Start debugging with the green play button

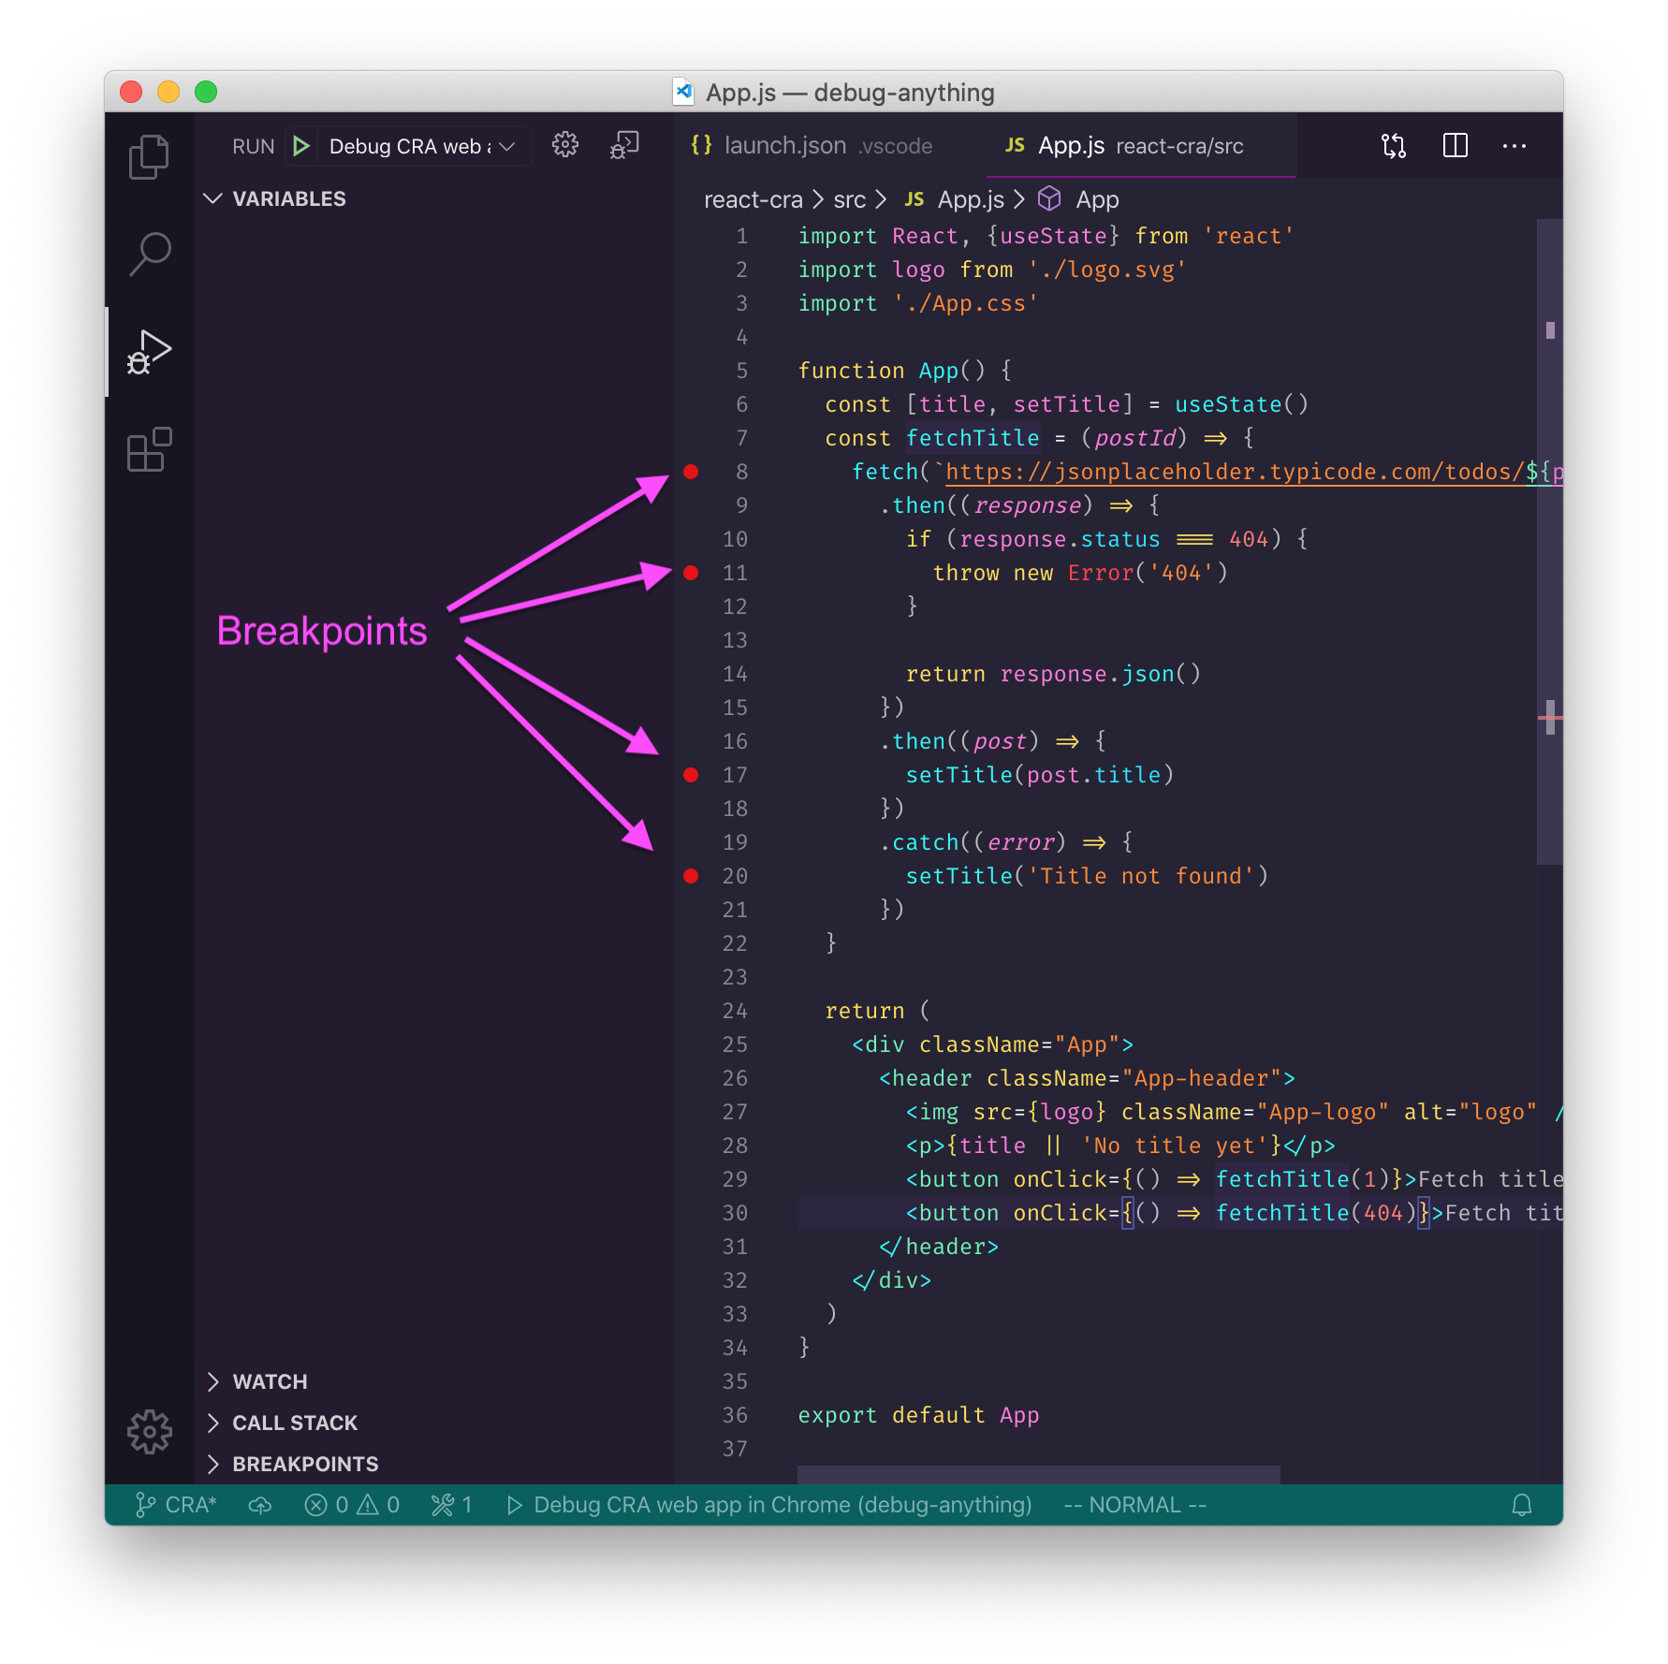(x=300, y=146)
